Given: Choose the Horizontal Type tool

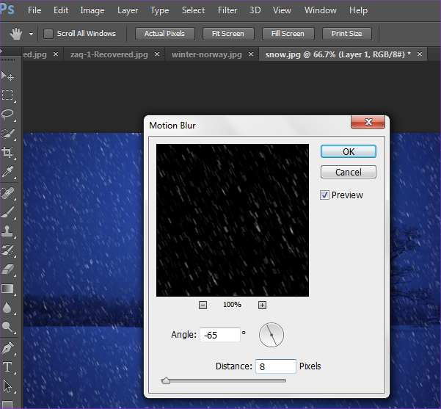Looking at the screenshot, I should pyautogui.click(x=8, y=366).
